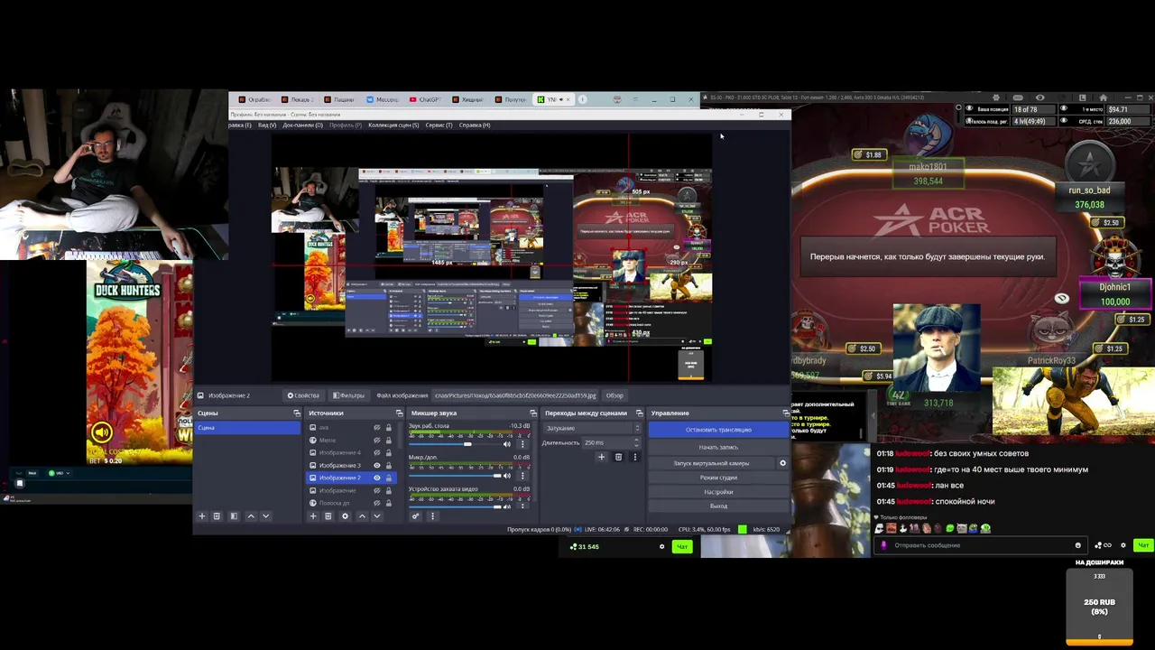The width and height of the screenshot is (1155, 650).
Task: Add a scene transition with plus icon
Action: coord(601,457)
